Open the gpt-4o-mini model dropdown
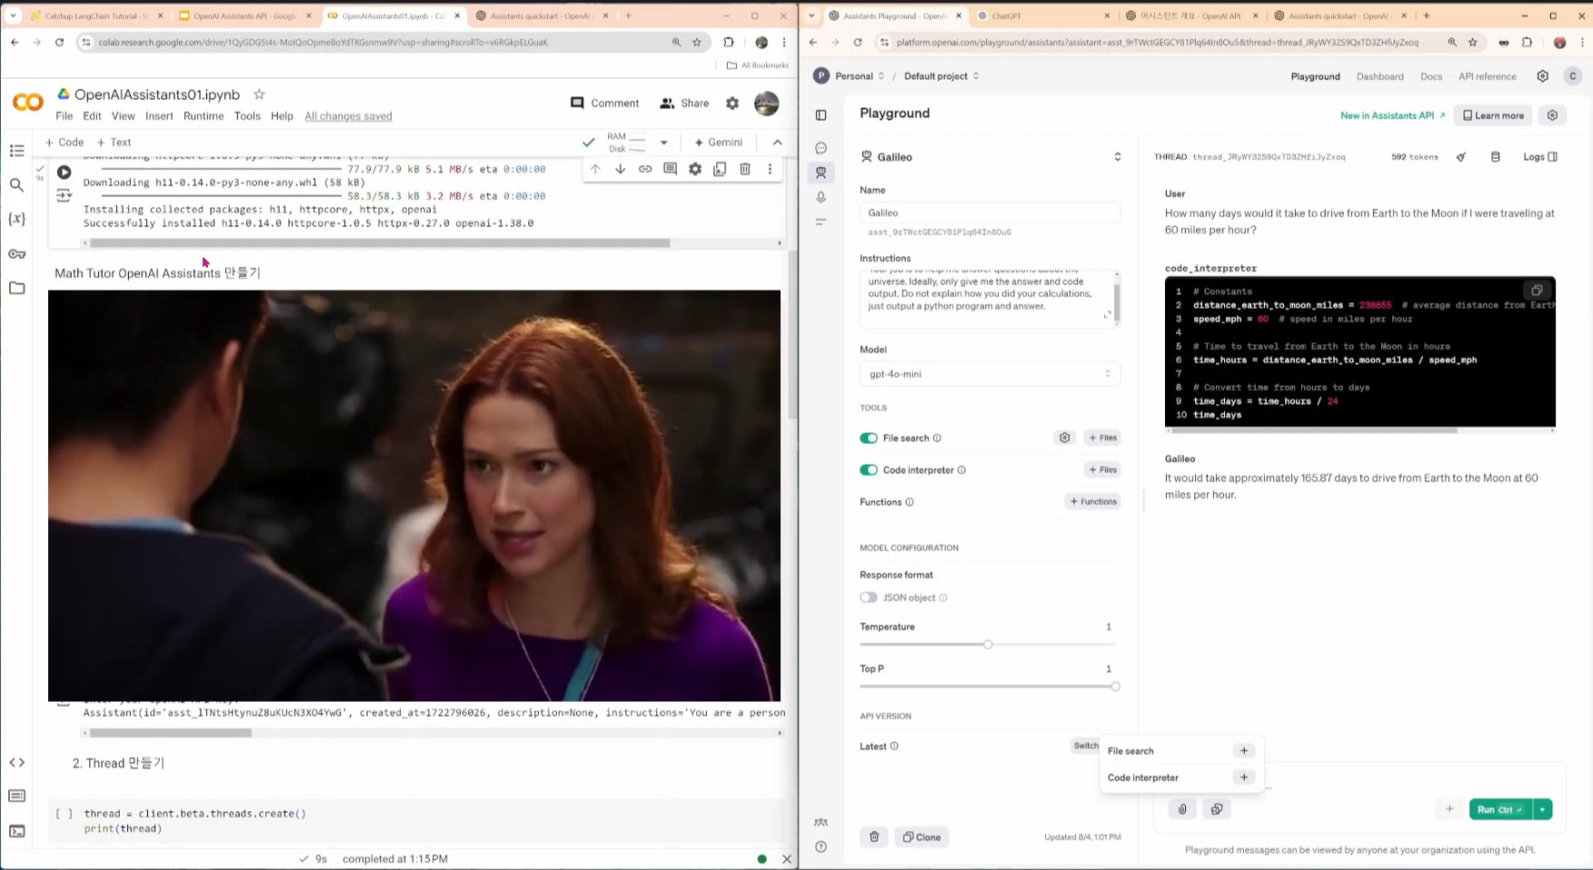The image size is (1593, 870). [x=990, y=374]
